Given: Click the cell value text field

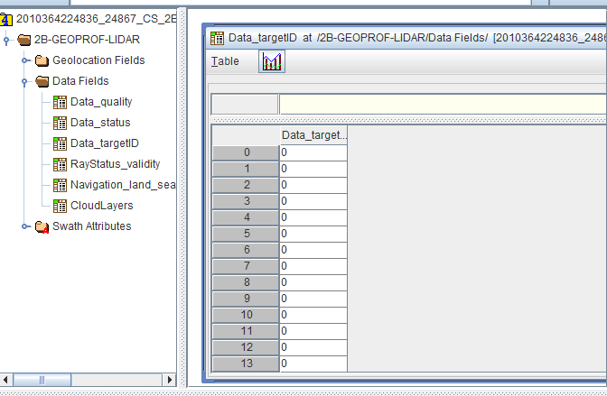Looking at the screenshot, I should (x=443, y=104).
